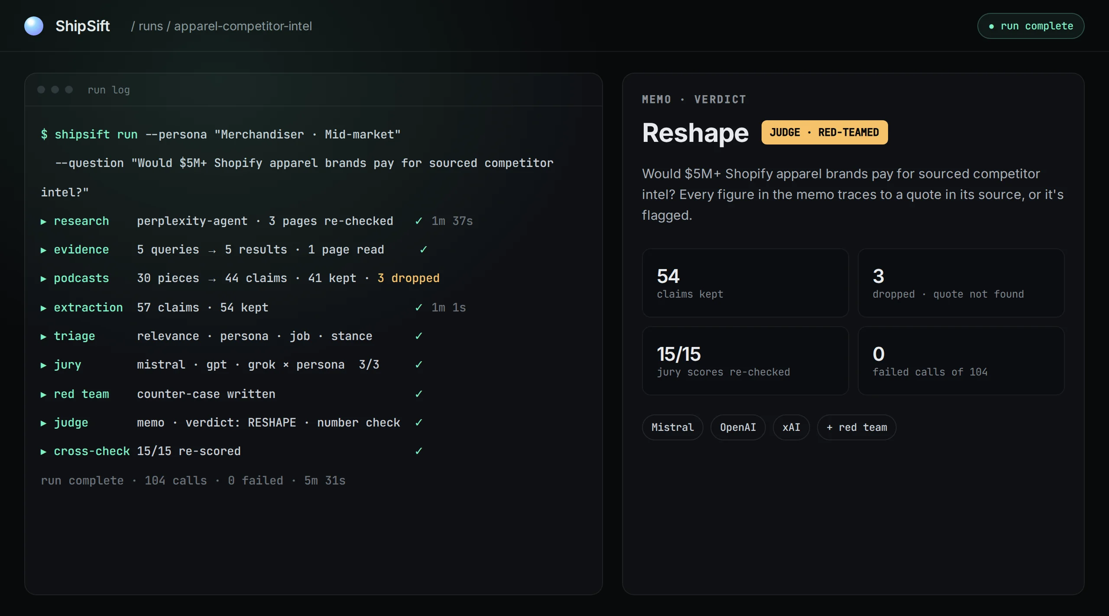Select the + red team chip
The image size is (1109, 616).
point(856,427)
